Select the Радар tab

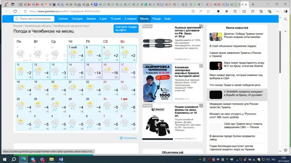pos(156,19)
